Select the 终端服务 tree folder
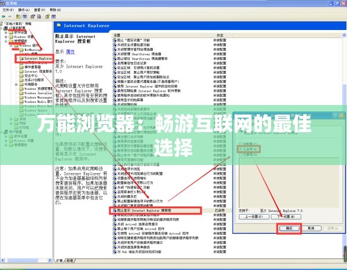 pyautogui.click(x=28, y=84)
